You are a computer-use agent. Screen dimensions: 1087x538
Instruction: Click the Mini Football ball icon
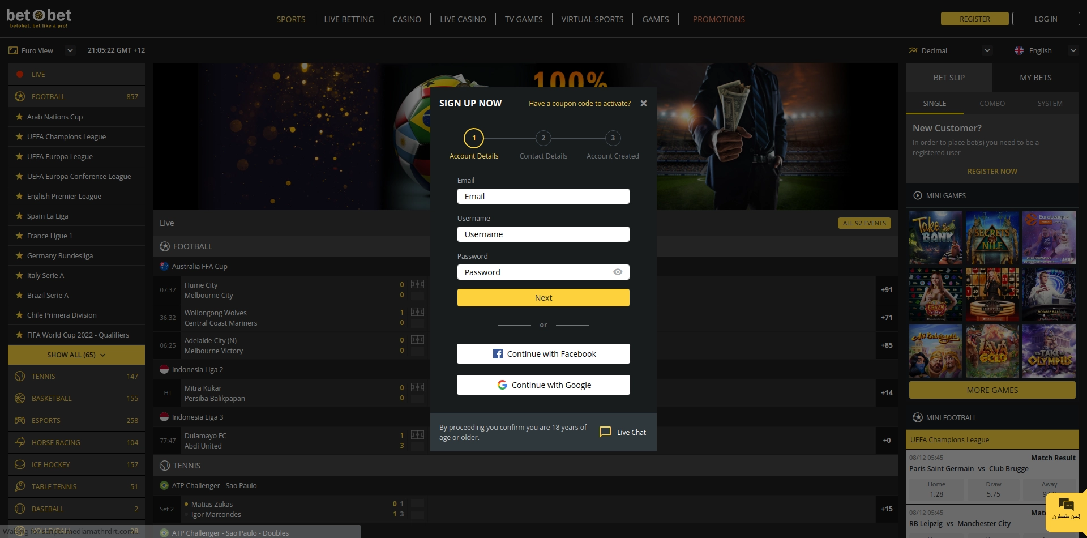[x=918, y=417]
